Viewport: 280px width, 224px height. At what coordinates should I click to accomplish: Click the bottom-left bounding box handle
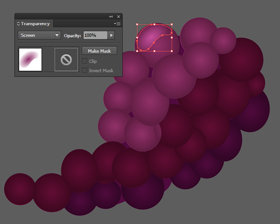pyautogui.click(x=137, y=51)
